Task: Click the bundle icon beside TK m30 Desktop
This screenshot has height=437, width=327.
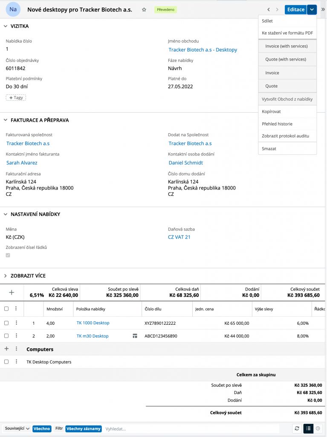Action: point(135,336)
